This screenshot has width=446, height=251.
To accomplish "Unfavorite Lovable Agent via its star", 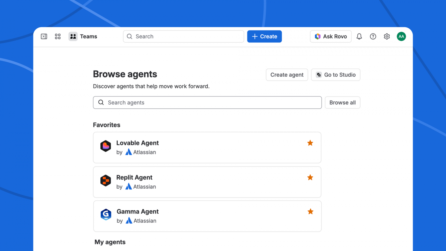I will pyautogui.click(x=310, y=143).
